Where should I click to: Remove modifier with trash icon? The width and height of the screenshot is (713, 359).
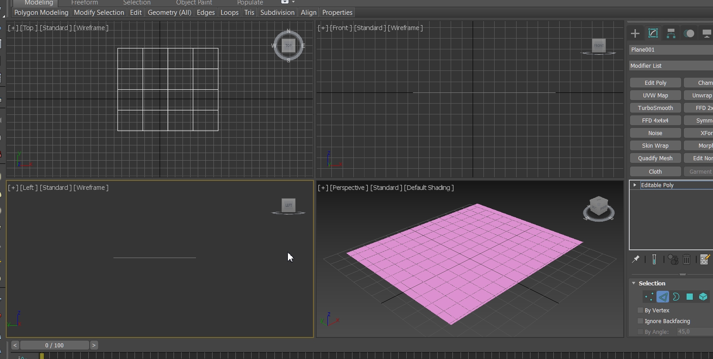pos(687,259)
